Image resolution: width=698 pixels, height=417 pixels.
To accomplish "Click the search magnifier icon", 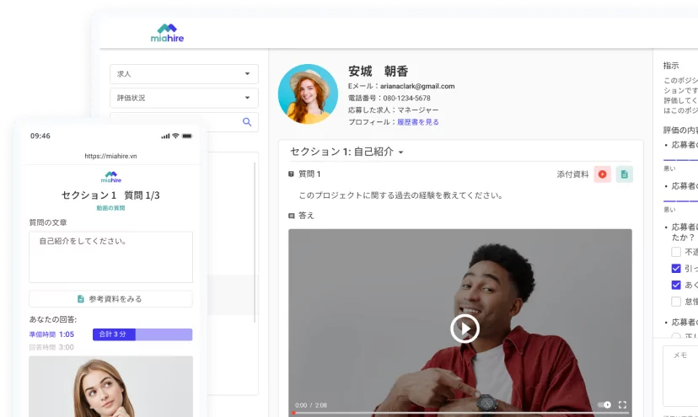I will click(x=247, y=122).
